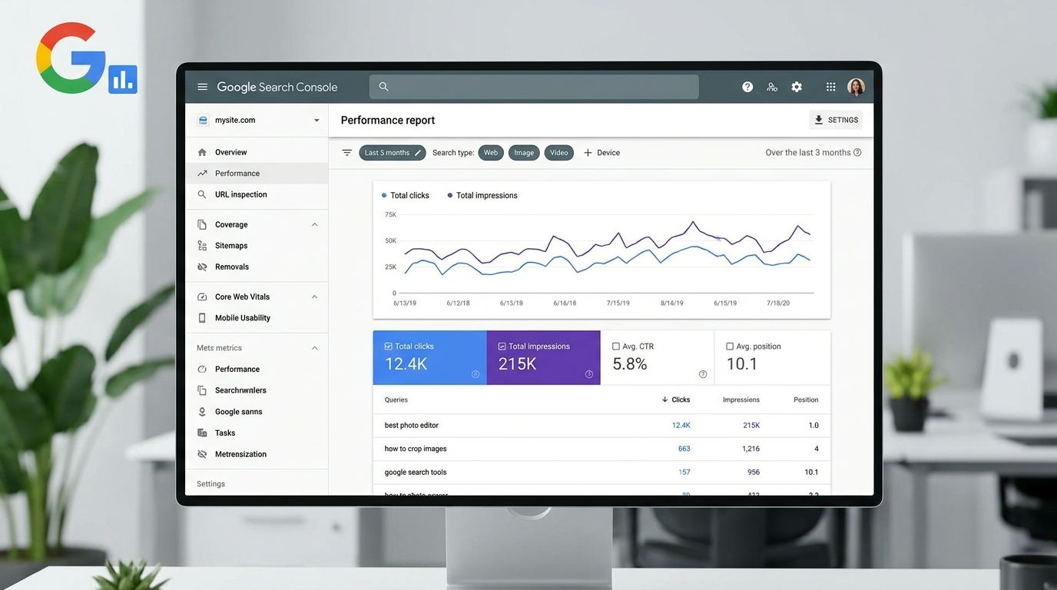This screenshot has width=1057, height=590.
Task: Click the info icon after 'Over the last 3 months'
Action: (x=857, y=152)
